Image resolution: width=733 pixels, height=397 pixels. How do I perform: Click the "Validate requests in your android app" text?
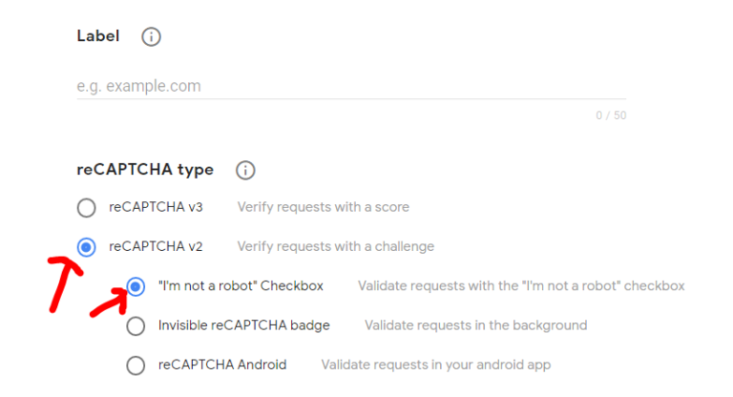435,365
